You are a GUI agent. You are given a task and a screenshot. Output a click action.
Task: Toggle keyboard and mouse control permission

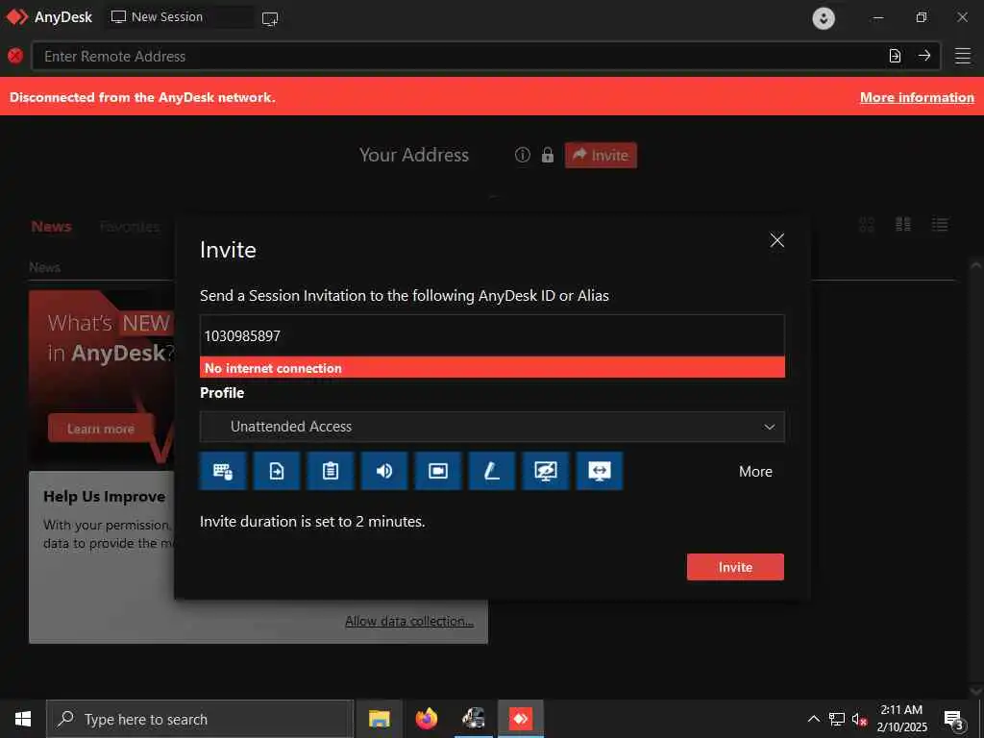[223, 471]
